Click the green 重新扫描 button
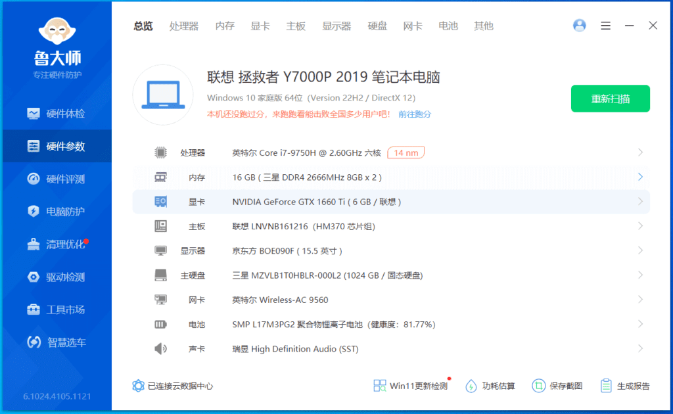 pyautogui.click(x=611, y=99)
